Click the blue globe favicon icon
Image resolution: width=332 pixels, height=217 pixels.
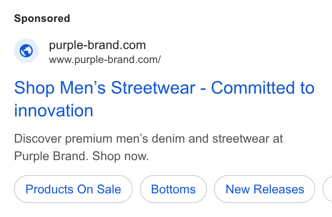[26, 51]
